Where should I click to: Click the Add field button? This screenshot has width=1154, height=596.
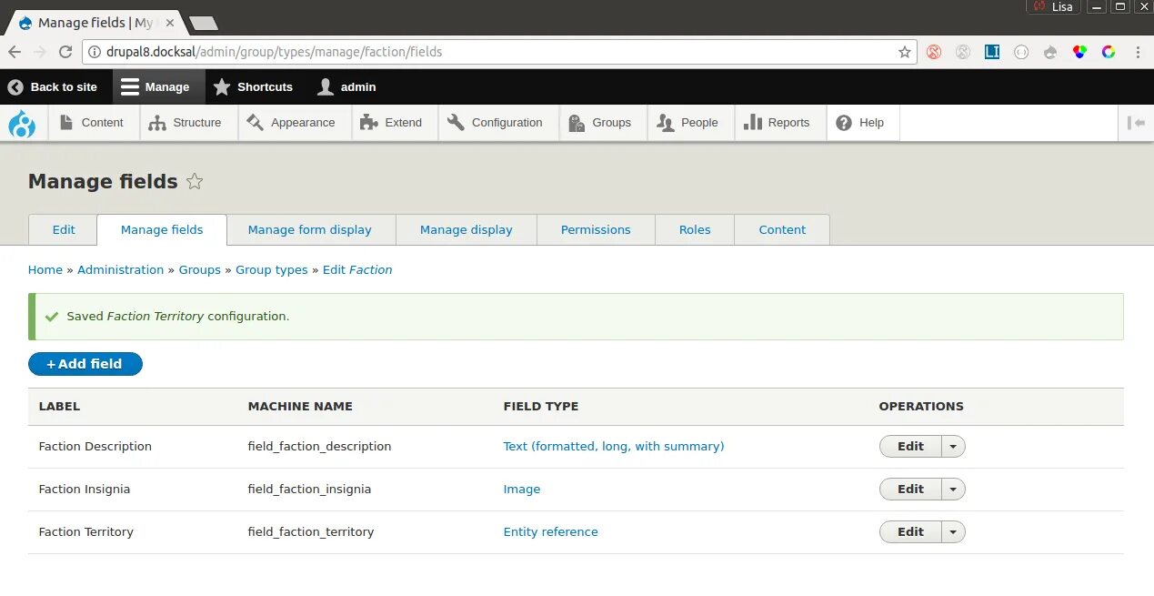(85, 364)
